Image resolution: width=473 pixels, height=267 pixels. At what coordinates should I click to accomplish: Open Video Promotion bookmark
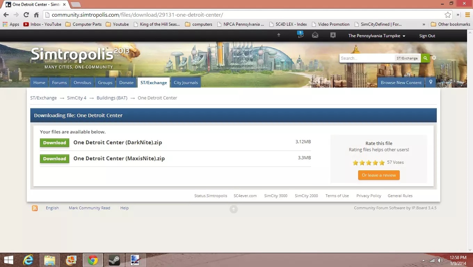point(330,24)
